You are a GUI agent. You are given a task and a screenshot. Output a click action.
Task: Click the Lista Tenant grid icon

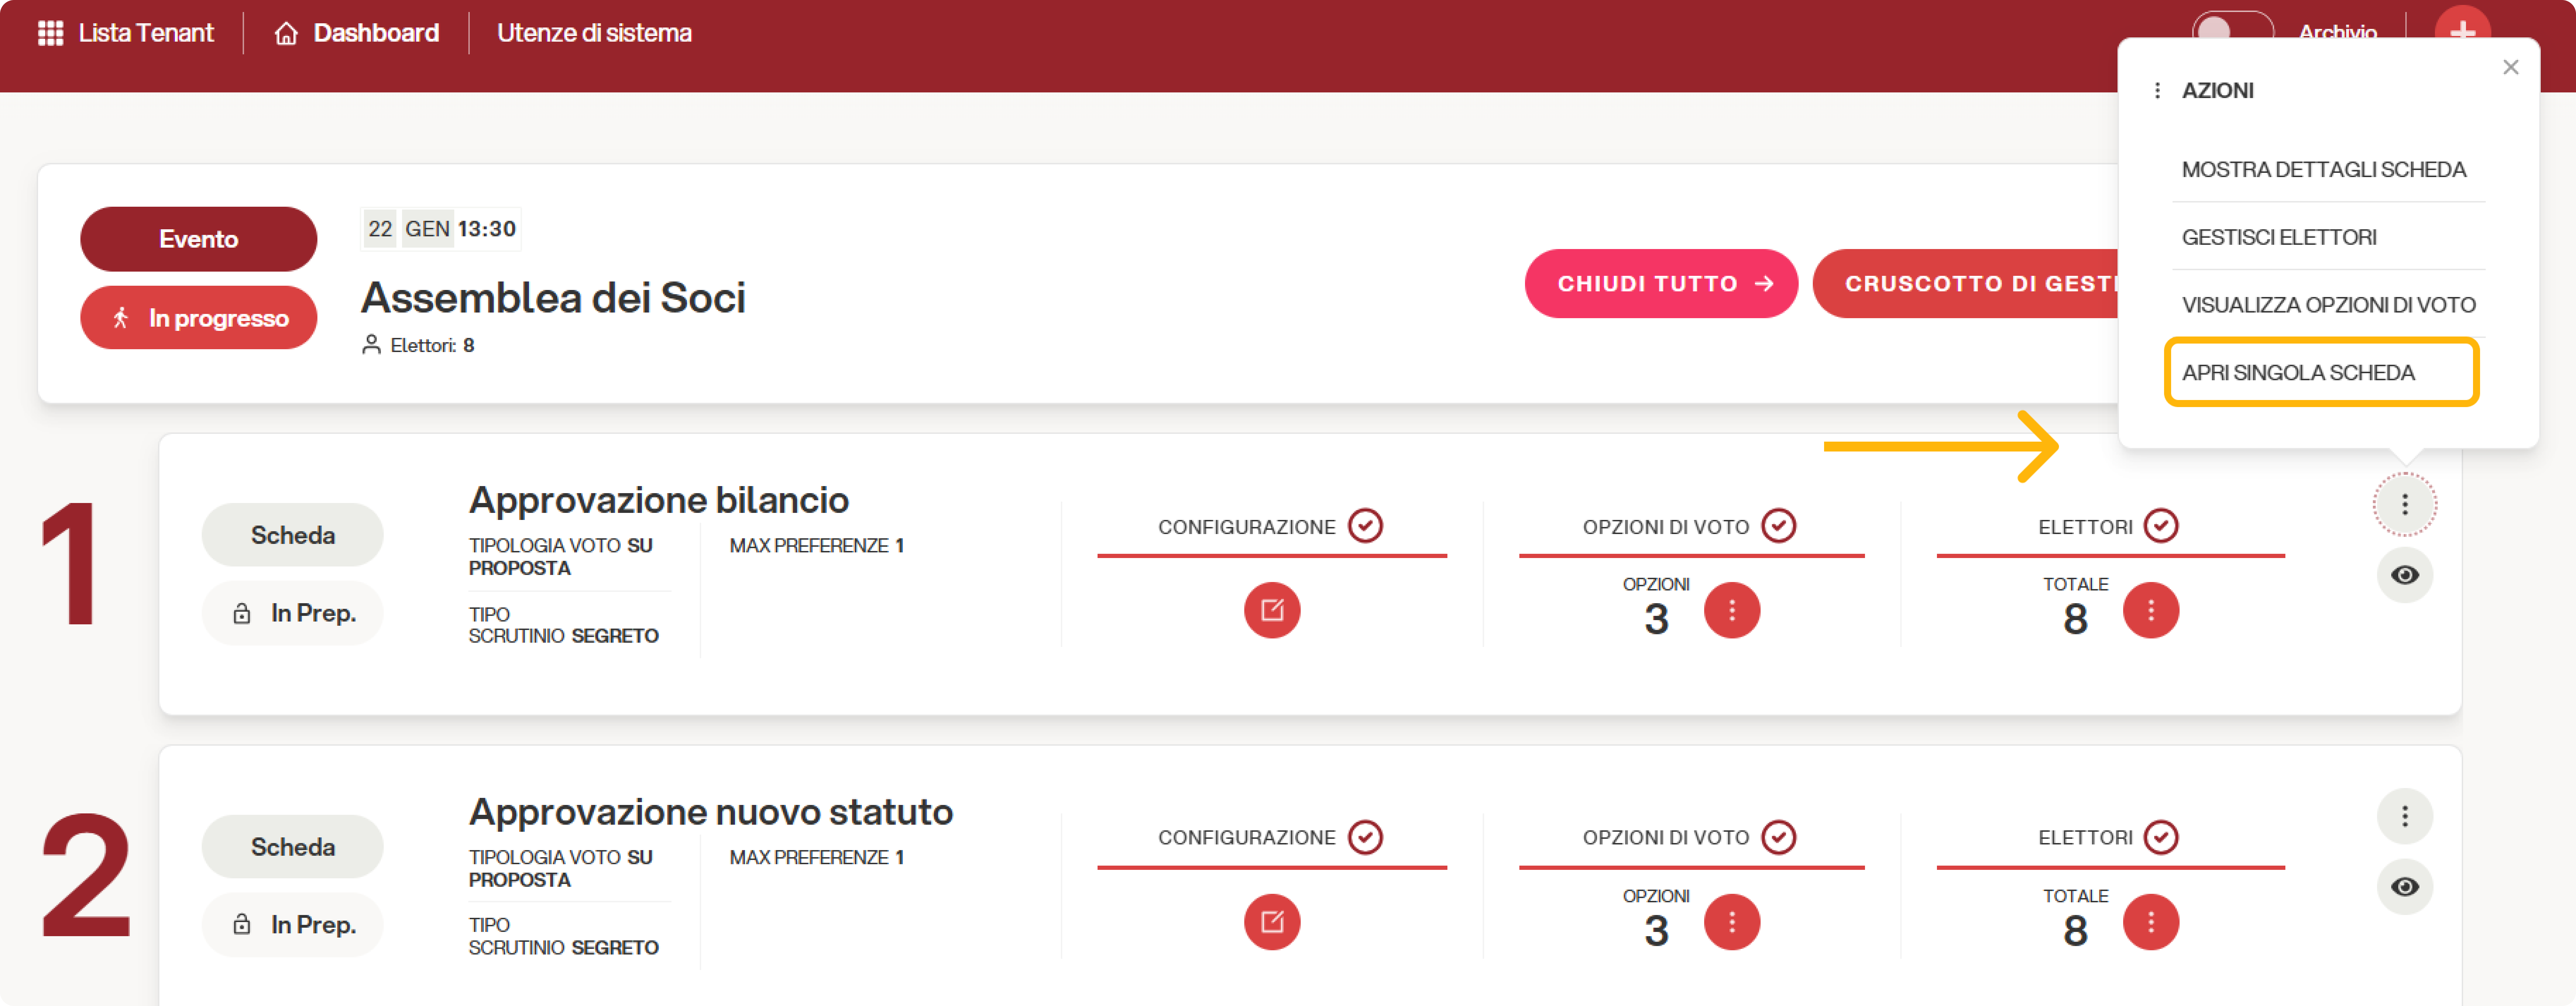pyautogui.click(x=50, y=33)
